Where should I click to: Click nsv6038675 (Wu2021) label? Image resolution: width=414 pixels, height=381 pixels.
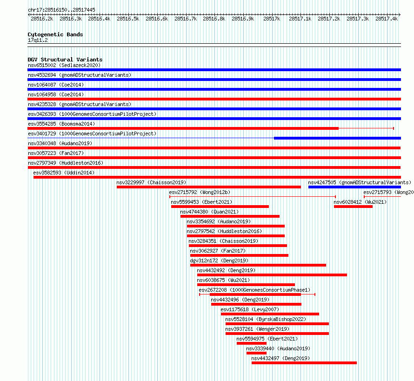223,280
